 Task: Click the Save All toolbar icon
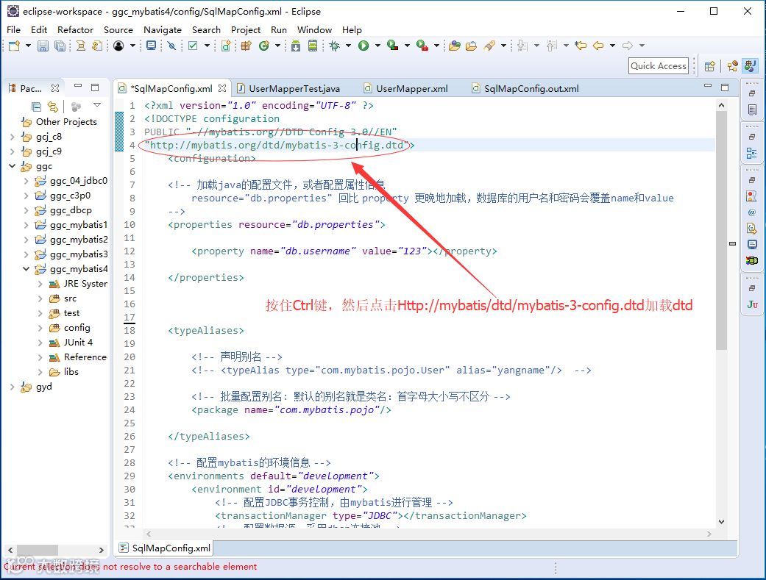60,46
